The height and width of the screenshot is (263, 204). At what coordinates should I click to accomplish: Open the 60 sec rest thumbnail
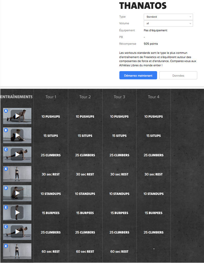[17, 251]
